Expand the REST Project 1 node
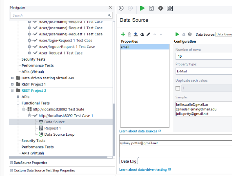Image resolution: width=247 pixels, height=176 pixels. (12, 84)
